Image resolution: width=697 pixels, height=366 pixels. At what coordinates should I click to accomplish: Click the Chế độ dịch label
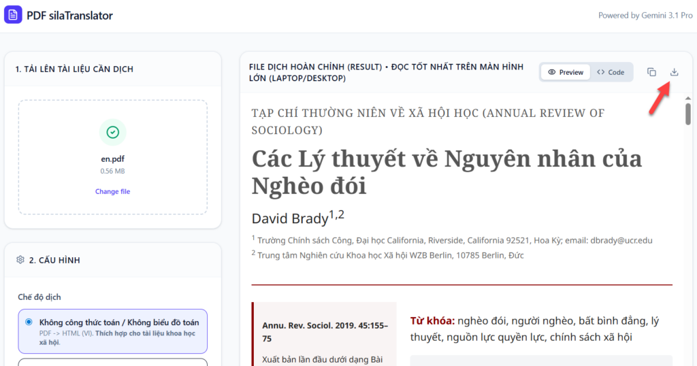click(39, 297)
